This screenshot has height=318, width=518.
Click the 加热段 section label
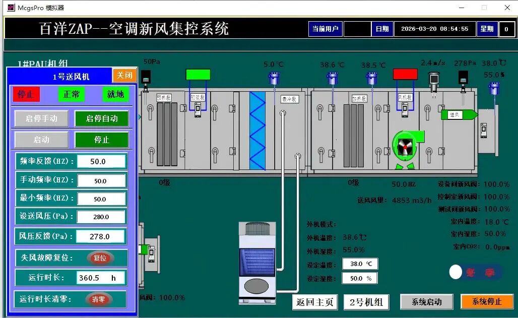coord(359,98)
